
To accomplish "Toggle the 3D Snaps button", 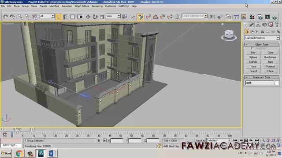I will (148, 17).
